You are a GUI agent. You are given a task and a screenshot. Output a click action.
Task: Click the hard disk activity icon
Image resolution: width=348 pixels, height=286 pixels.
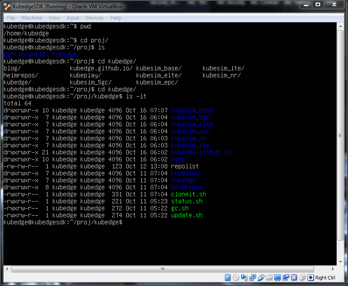tap(228, 278)
